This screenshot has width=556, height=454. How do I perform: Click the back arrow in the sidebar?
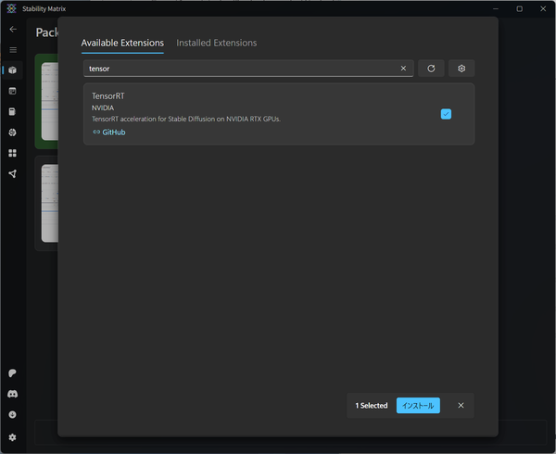[x=13, y=29]
